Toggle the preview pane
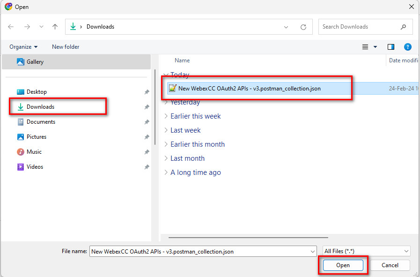The width and height of the screenshot is (420, 277). (x=391, y=47)
